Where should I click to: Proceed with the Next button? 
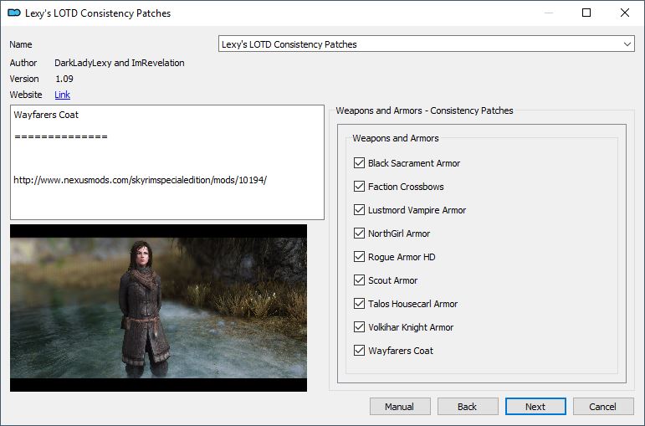(x=535, y=407)
